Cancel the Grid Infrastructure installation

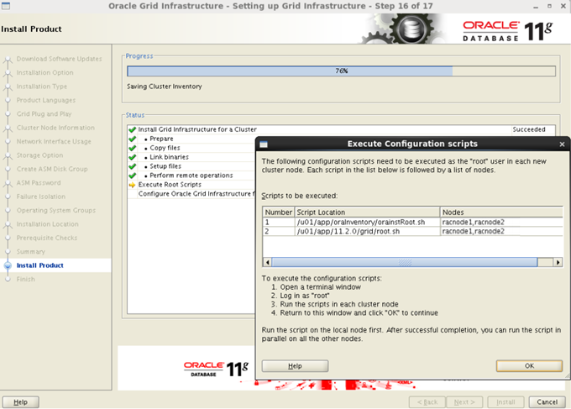(x=547, y=402)
